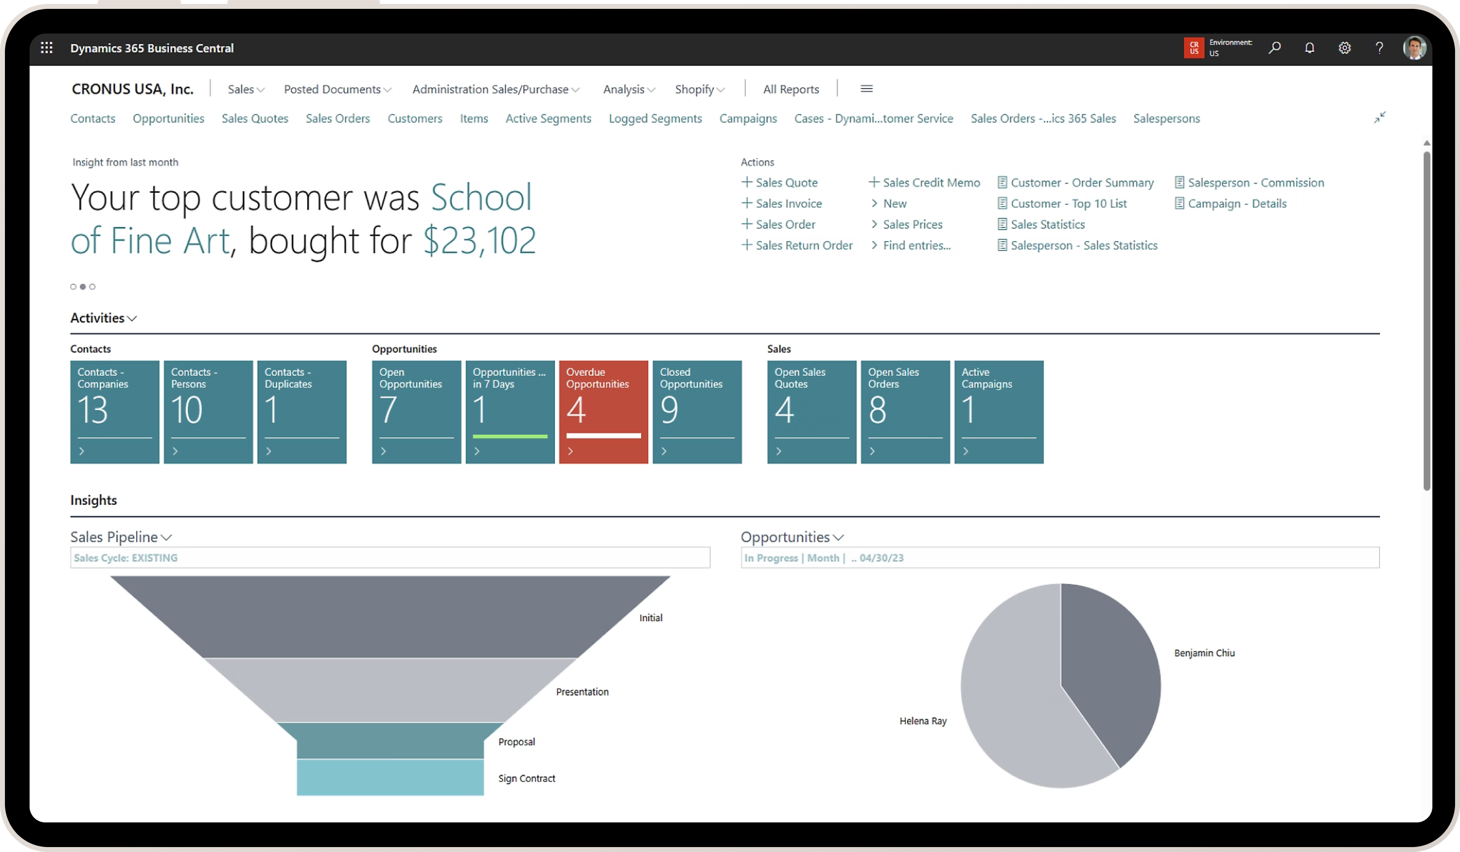This screenshot has height=852, width=1460.
Task: Expand the Sales dropdown menu
Action: [x=246, y=90]
